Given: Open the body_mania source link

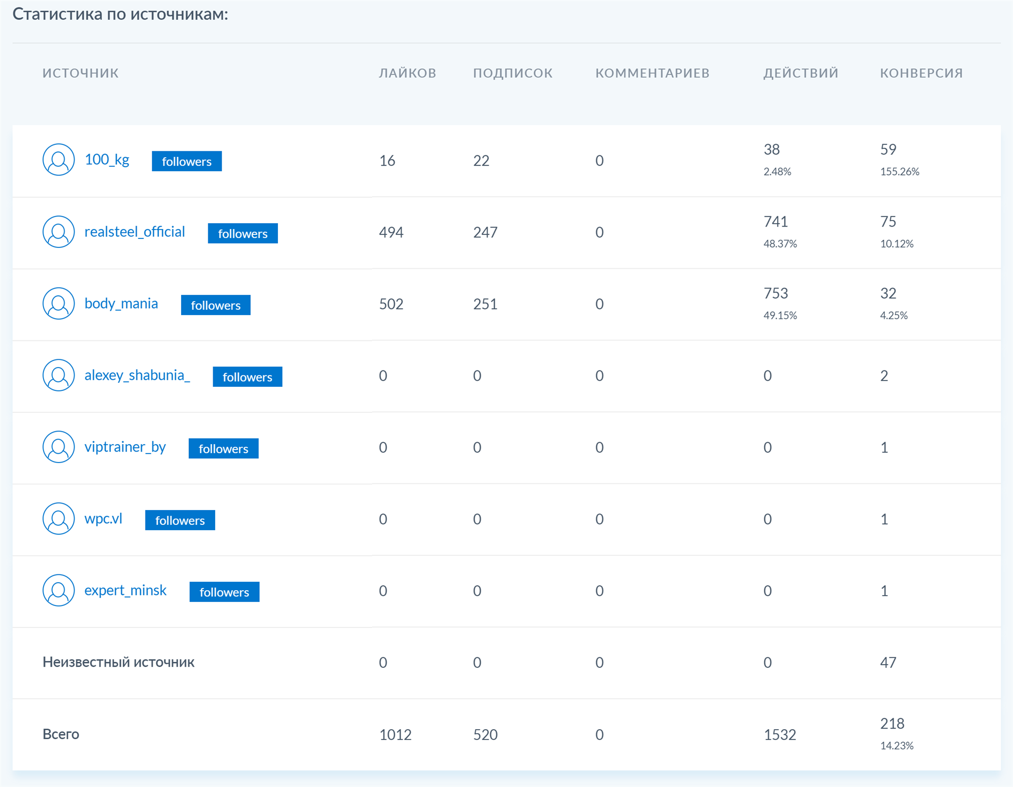Looking at the screenshot, I should (121, 304).
